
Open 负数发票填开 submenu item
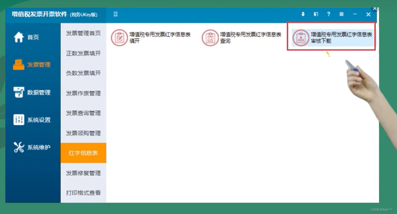click(x=83, y=73)
